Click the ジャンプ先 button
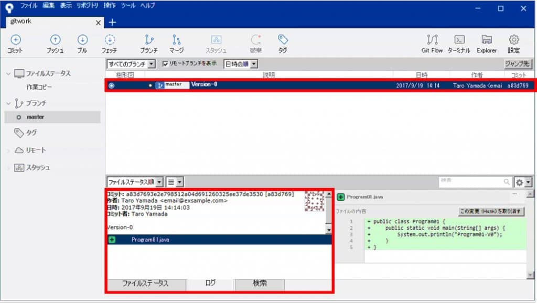 coord(518,63)
